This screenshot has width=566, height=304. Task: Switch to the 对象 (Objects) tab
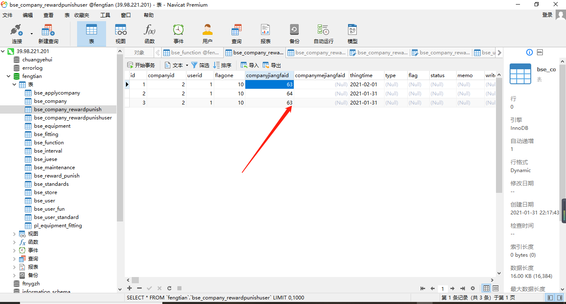pyautogui.click(x=139, y=53)
